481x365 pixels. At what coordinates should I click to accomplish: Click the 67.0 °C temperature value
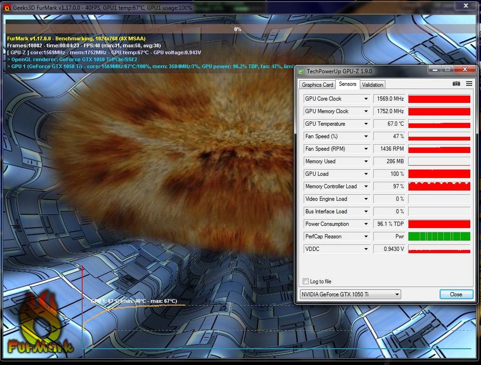pos(389,124)
